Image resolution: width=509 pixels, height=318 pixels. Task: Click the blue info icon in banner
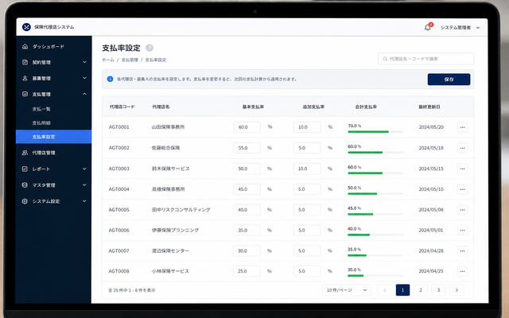tap(110, 79)
